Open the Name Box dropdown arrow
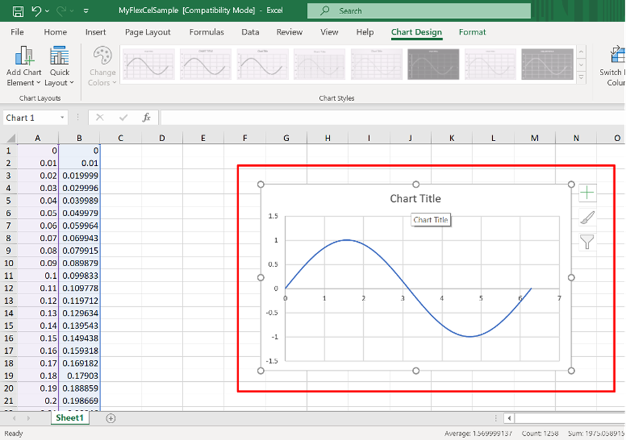Viewport: 626px width, 440px height. point(62,118)
